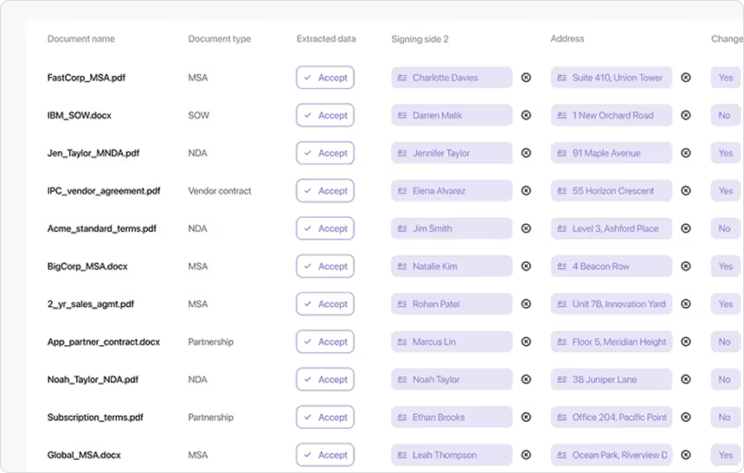Open the Jen_Taylor_MNDA.pdf document
This screenshot has height=473, width=744.
pos(93,153)
